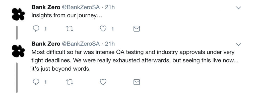The image size is (257, 93).
Task: Visit @BankZeroSA handle on second tweet
Action: [x=81, y=44]
